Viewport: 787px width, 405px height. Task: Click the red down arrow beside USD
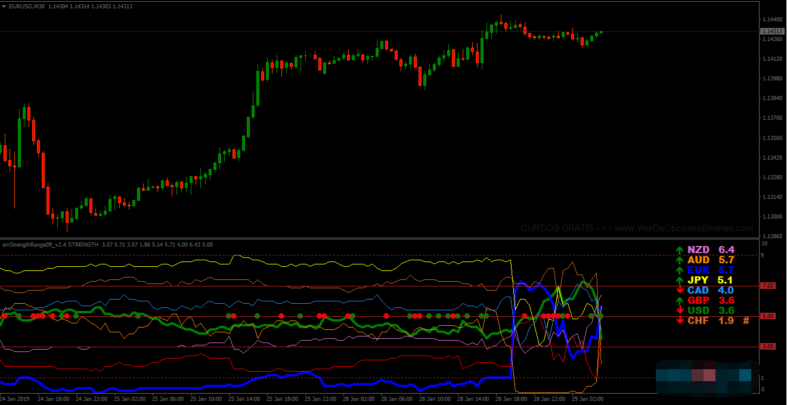coord(680,310)
